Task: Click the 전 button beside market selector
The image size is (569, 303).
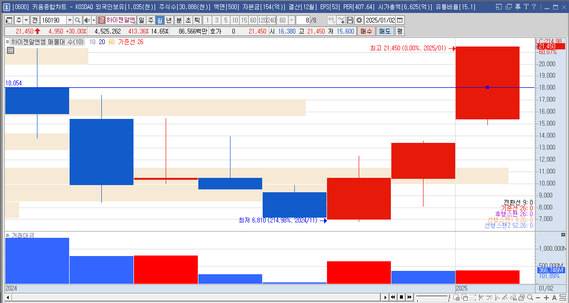Action: point(35,20)
